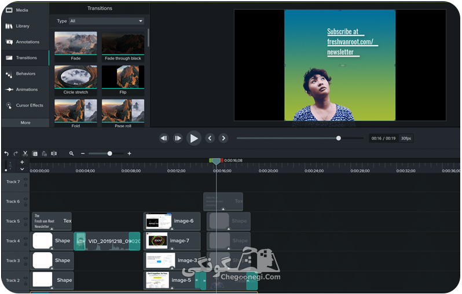Image resolution: width=462 pixels, height=294 pixels.
Task: Select the Flip transition
Action: pyautogui.click(x=123, y=80)
